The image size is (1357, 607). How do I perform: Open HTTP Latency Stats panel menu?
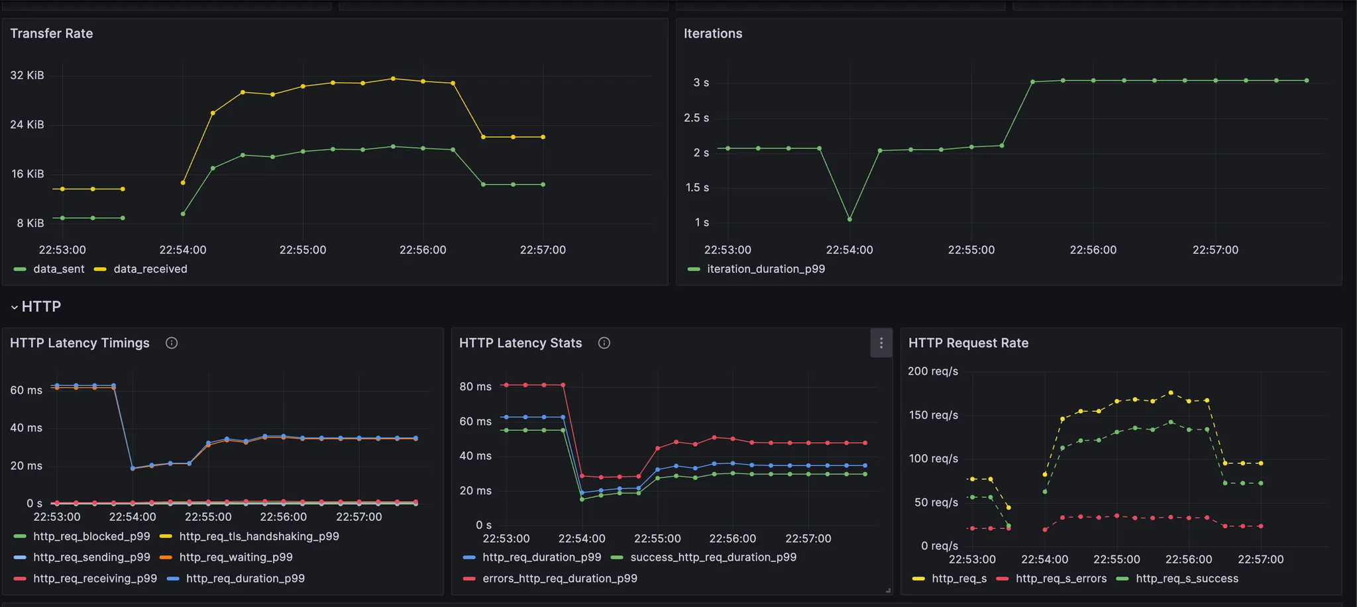click(x=881, y=343)
